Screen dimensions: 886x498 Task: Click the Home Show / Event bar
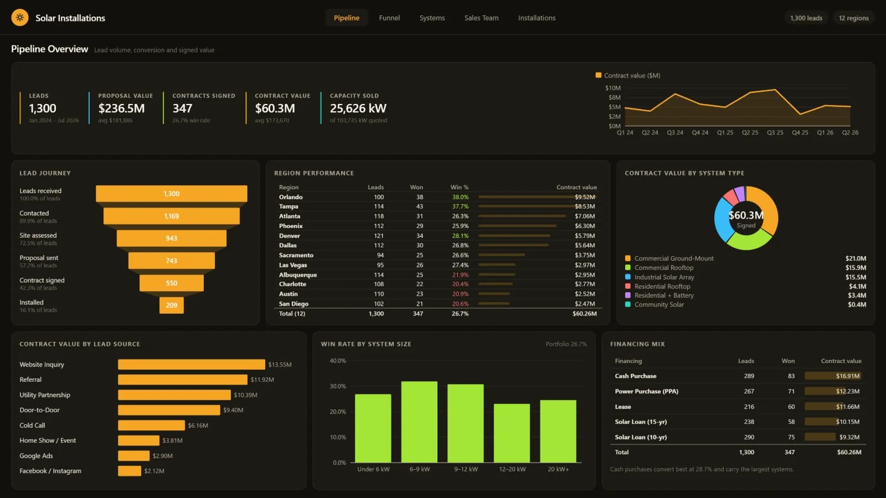pyautogui.click(x=138, y=440)
